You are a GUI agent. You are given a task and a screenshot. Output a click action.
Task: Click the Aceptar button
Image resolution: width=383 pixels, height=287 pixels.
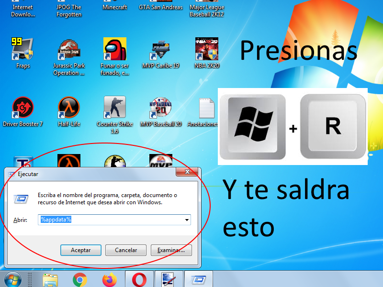coord(80,250)
